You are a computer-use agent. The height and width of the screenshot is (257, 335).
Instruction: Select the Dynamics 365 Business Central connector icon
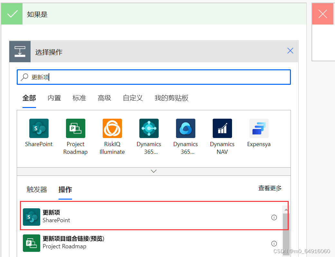pyautogui.click(x=149, y=128)
